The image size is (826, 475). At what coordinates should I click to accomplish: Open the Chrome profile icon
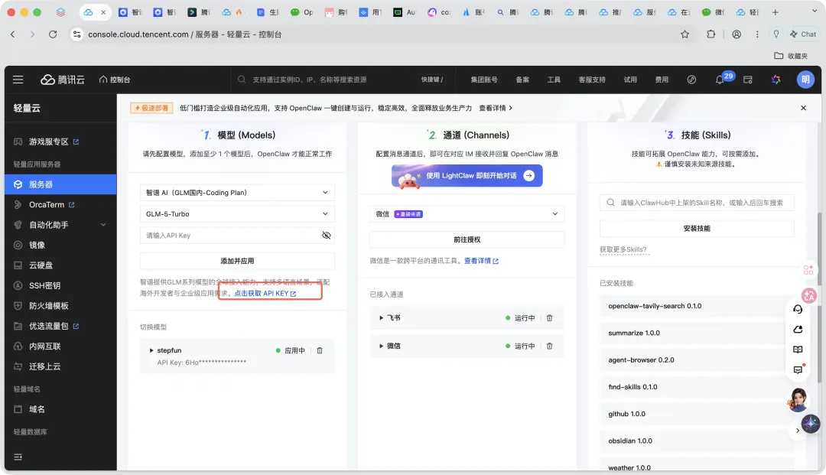pyautogui.click(x=737, y=34)
